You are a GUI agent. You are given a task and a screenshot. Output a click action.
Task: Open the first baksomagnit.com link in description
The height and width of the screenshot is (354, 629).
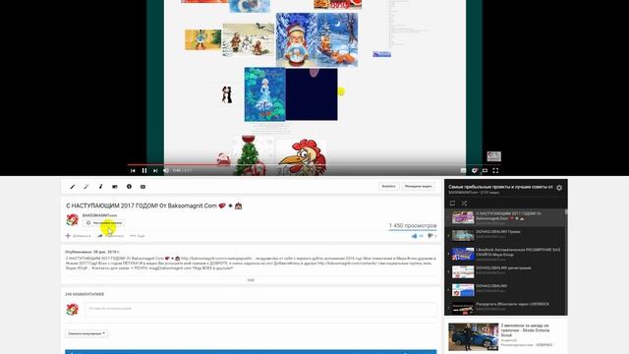(x=217, y=259)
